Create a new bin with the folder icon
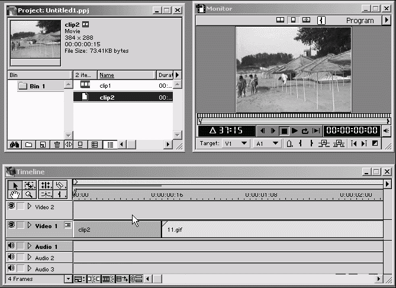The width and height of the screenshot is (396, 288). click(x=28, y=145)
